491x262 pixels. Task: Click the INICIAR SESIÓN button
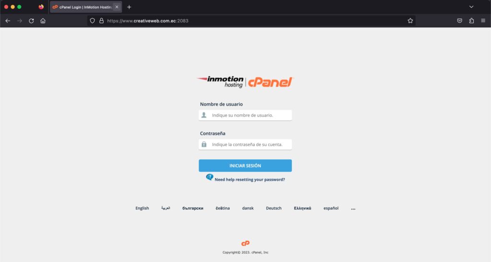pyautogui.click(x=245, y=166)
